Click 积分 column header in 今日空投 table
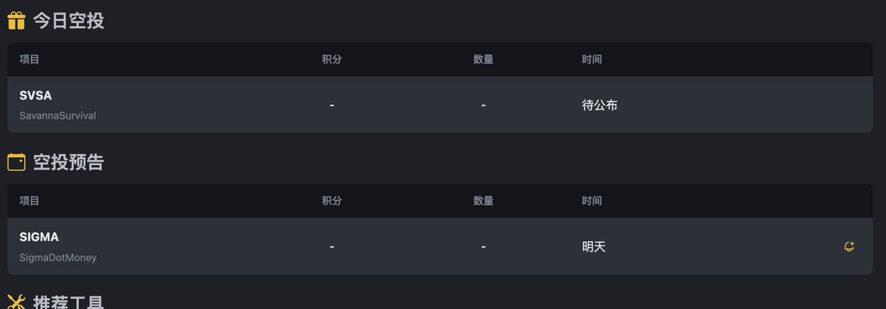886x309 pixels. (332, 60)
